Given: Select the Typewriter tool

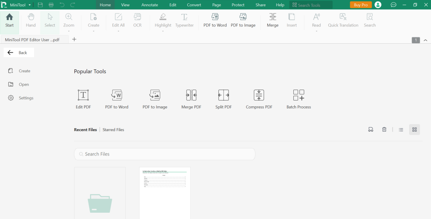Looking at the screenshot, I should (x=184, y=21).
